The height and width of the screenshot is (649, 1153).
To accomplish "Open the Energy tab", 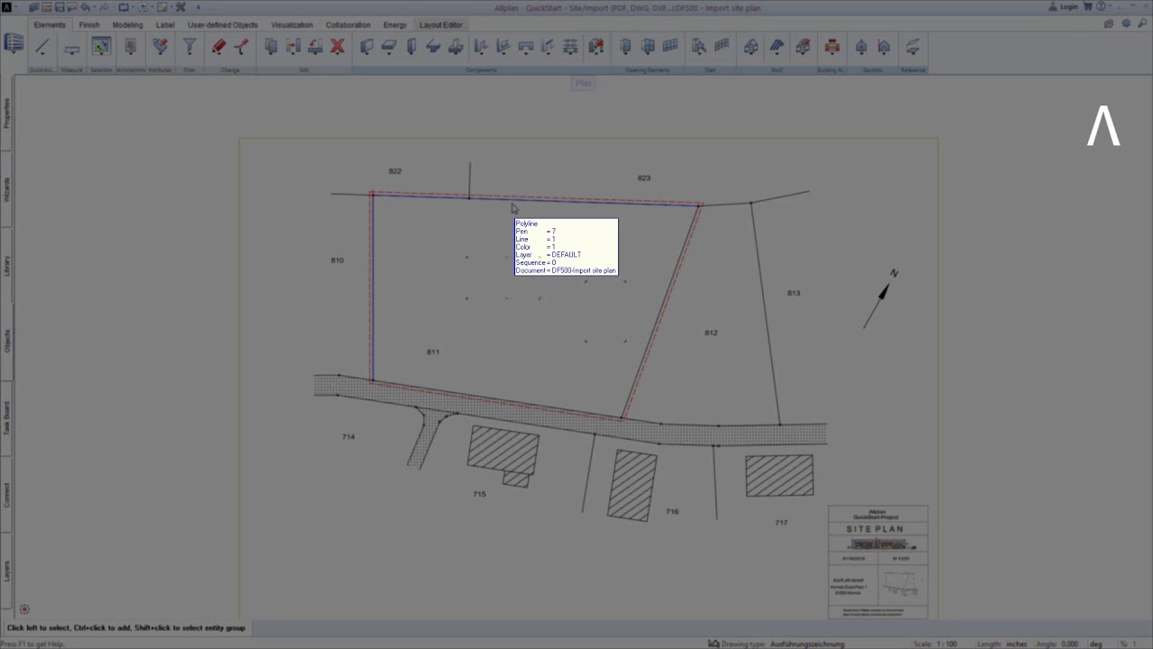I will pos(395,25).
